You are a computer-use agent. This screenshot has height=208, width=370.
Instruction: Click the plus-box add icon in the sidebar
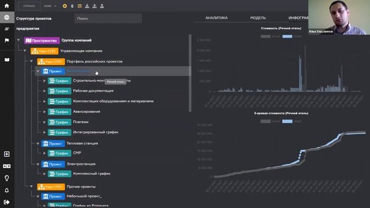pos(7,154)
